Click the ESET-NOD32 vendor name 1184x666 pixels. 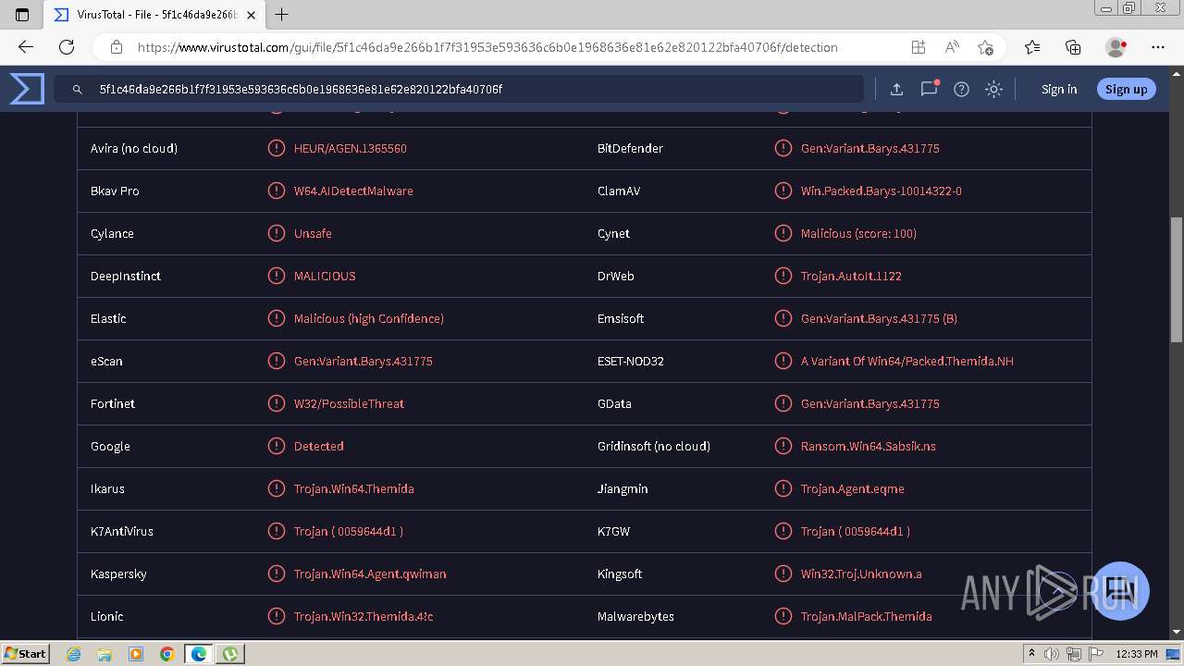pyautogui.click(x=631, y=361)
